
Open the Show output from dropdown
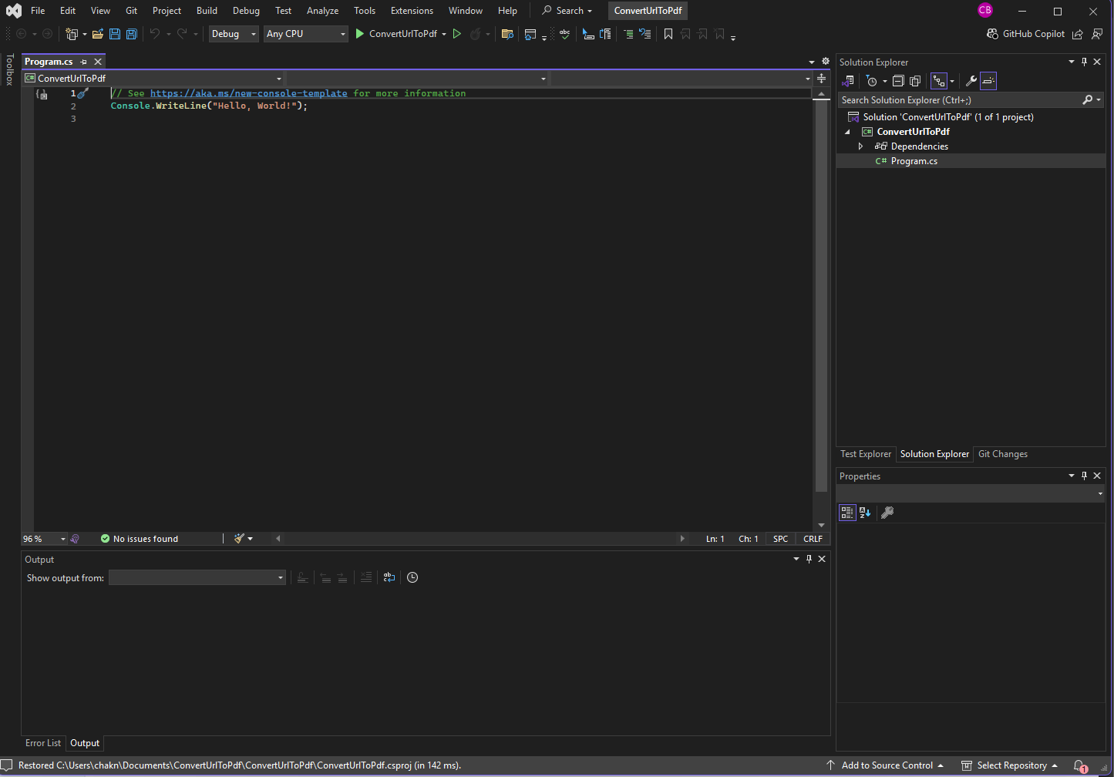click(197, 577)
